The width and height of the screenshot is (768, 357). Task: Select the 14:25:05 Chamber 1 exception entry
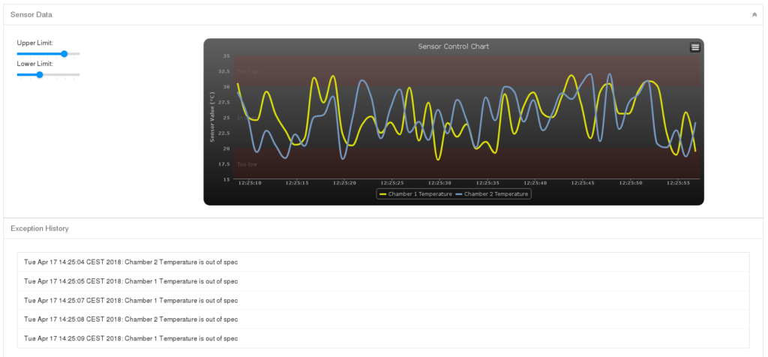tap(130, 281)
